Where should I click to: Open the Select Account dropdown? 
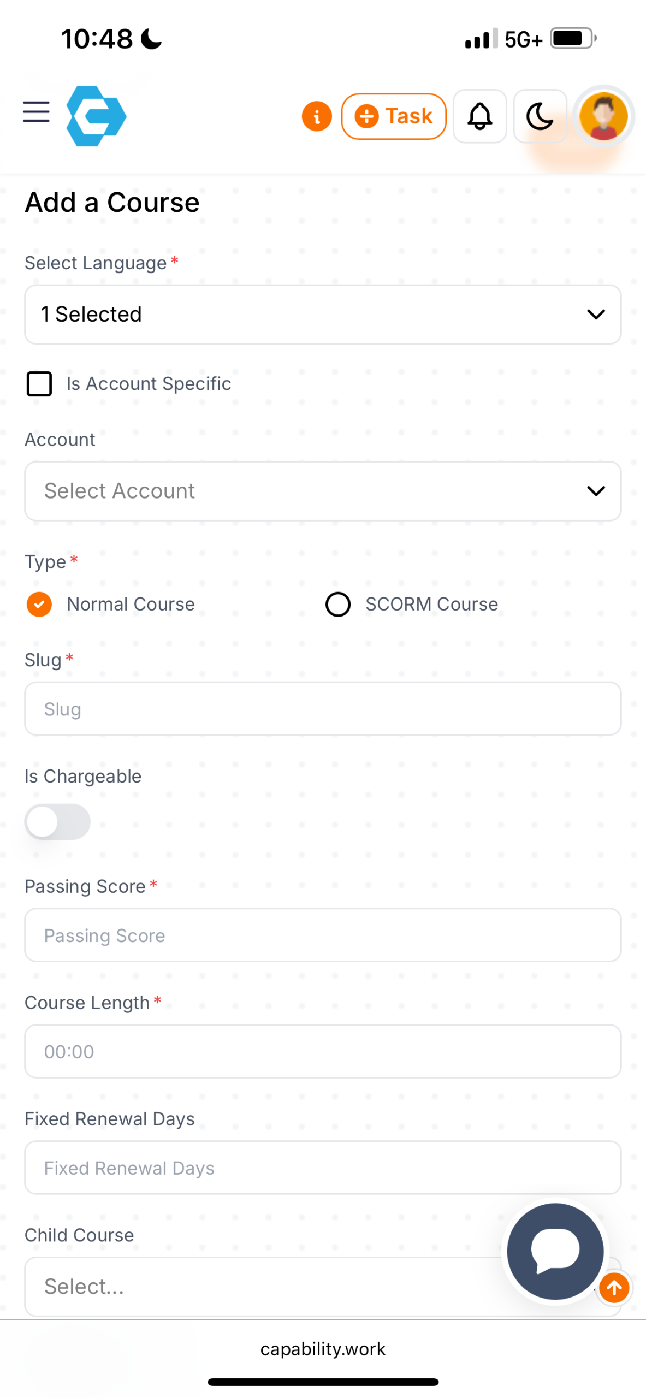322,490
